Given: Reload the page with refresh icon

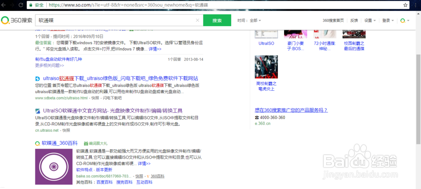Looking at the screenshot, I should pos(21,5).
